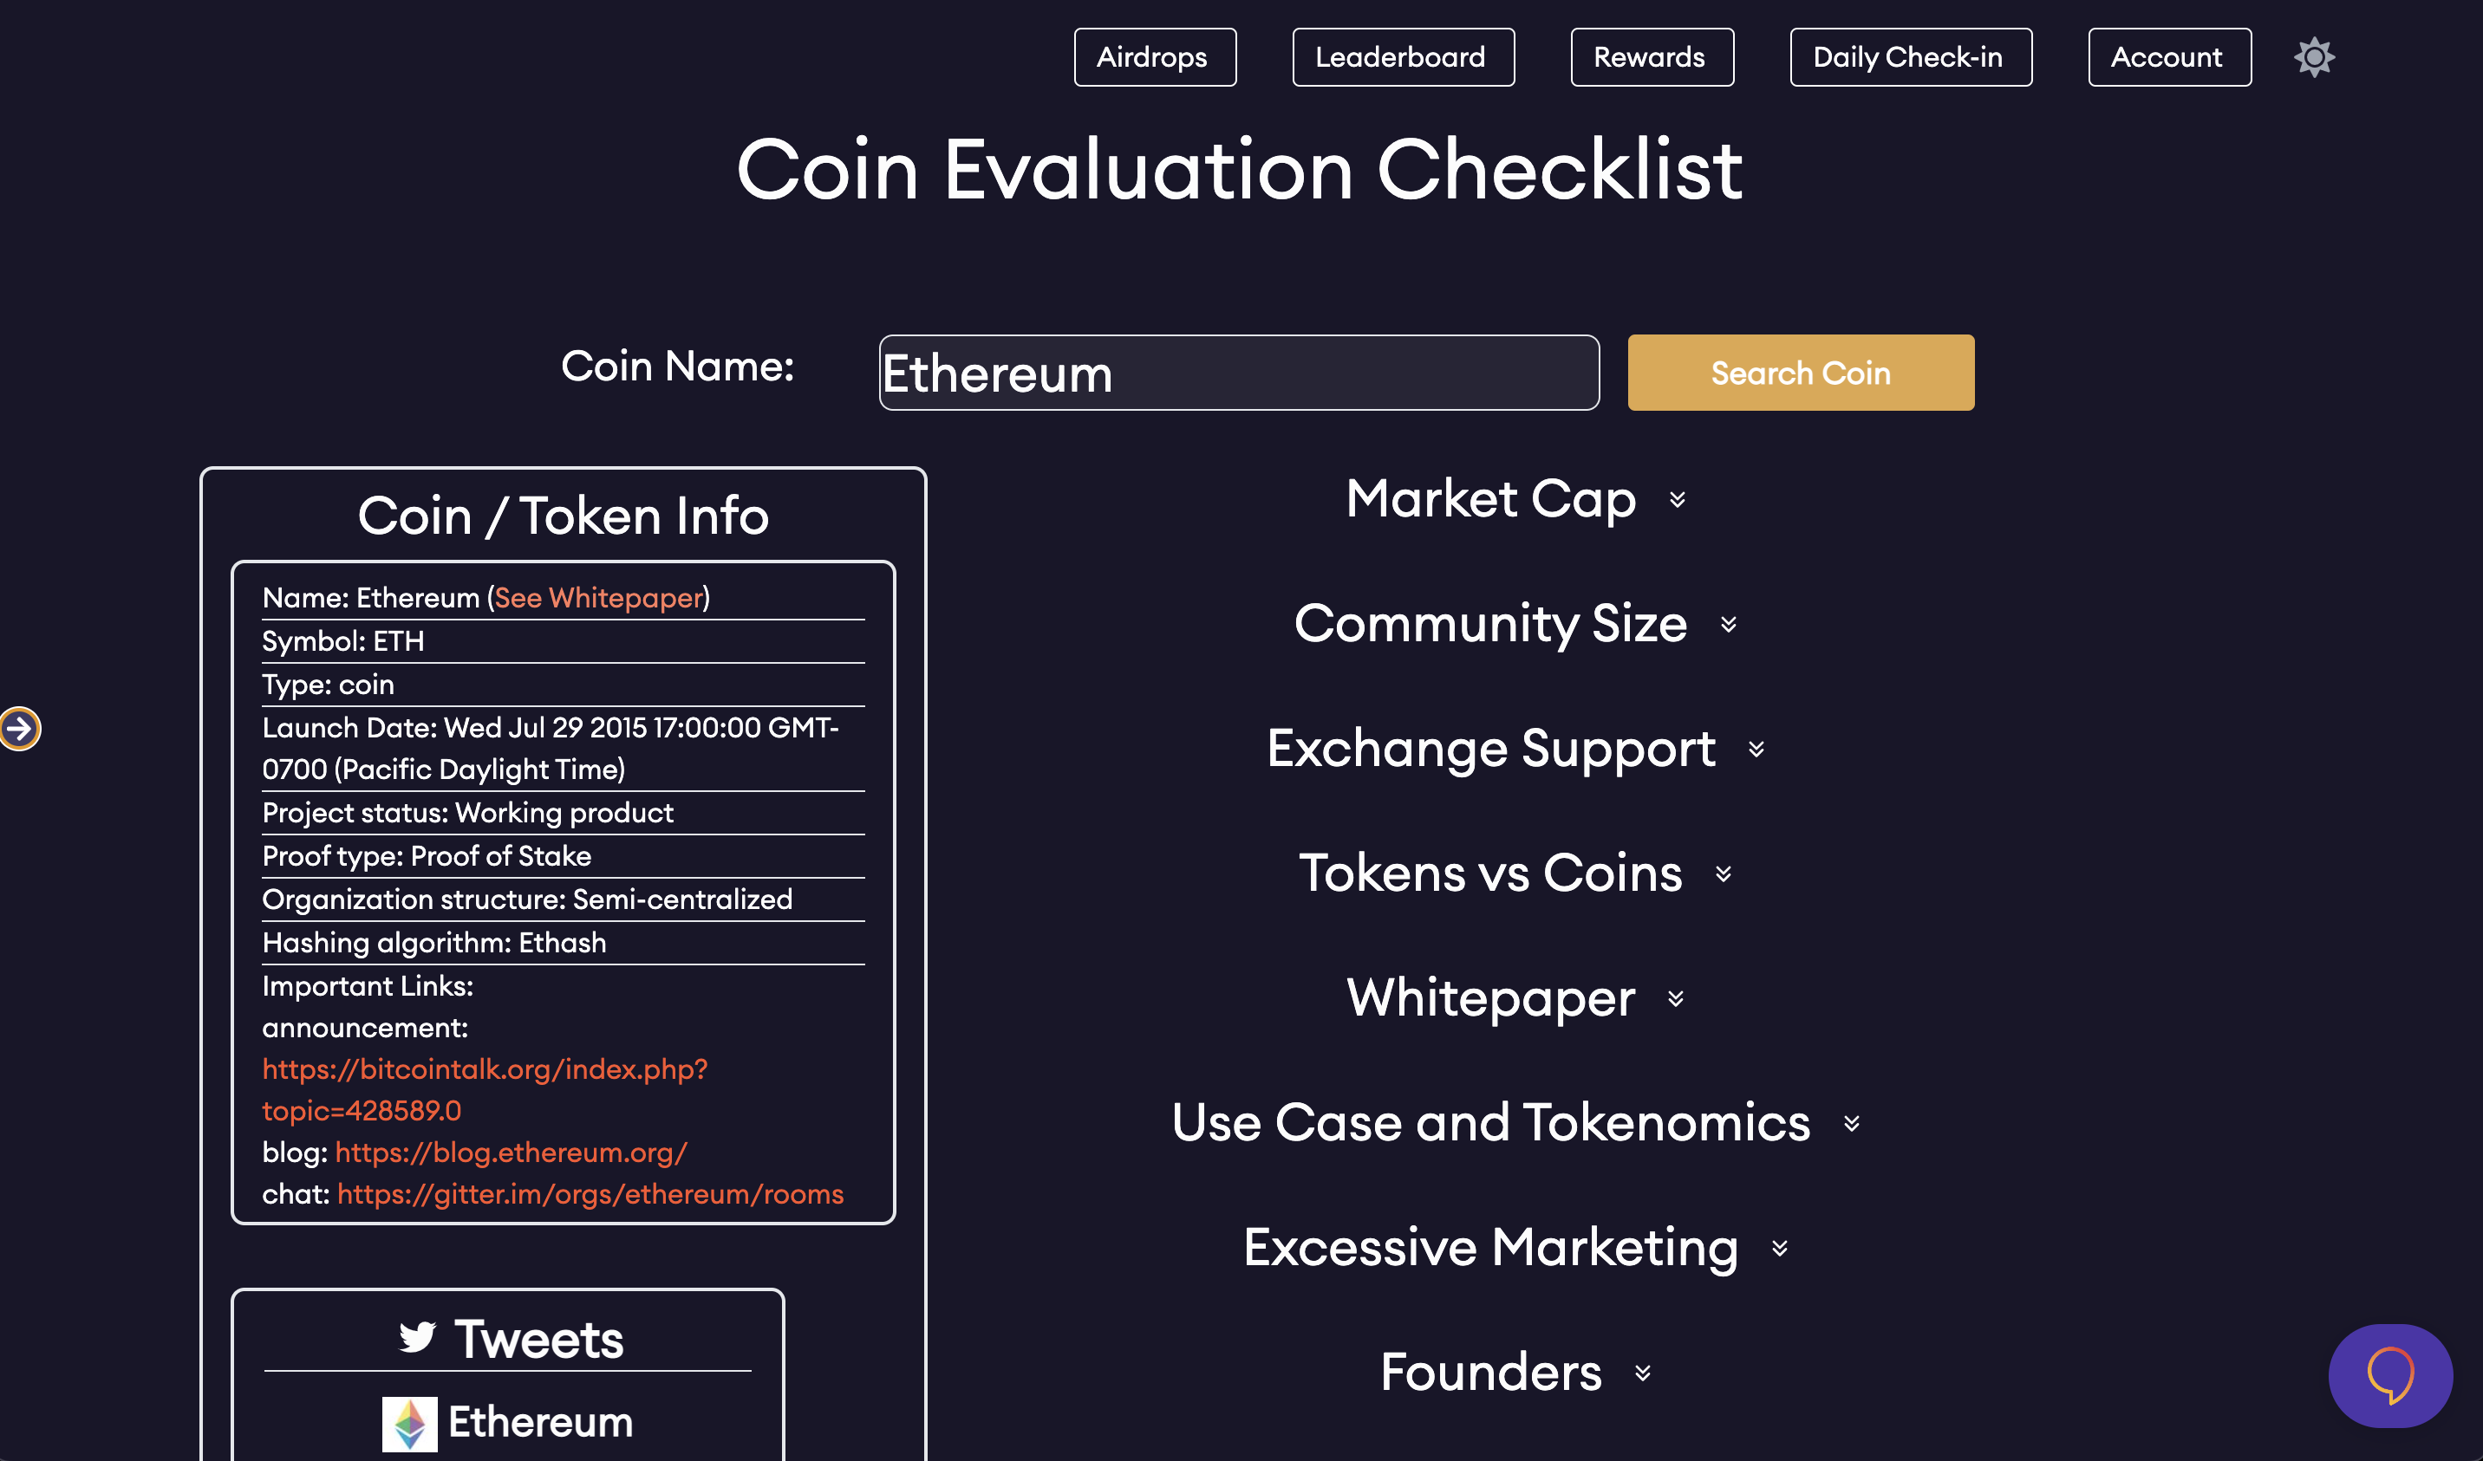Open the sidebar with arrow circle icon

20,729
